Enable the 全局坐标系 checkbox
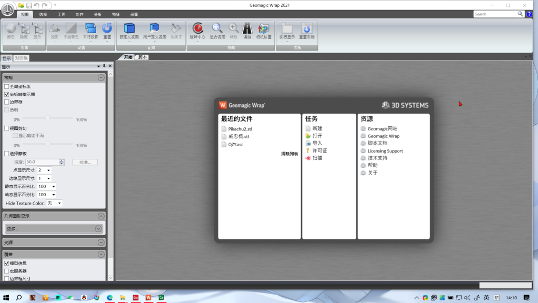538x303 pixels. coord(6,87)
